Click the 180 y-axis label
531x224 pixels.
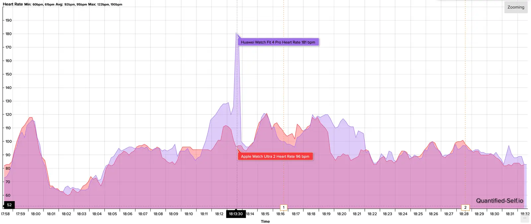[x=8, y=34]
